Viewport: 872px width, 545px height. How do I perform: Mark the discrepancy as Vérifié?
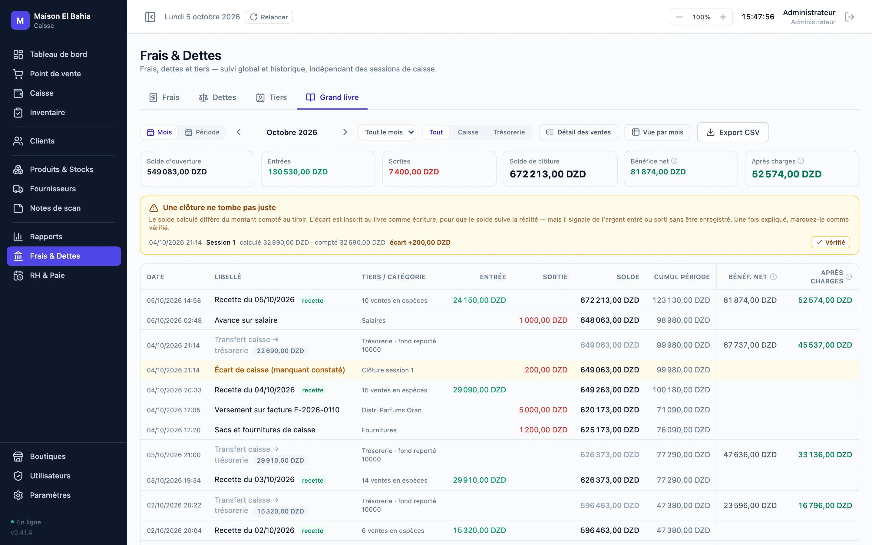[830, 242]
